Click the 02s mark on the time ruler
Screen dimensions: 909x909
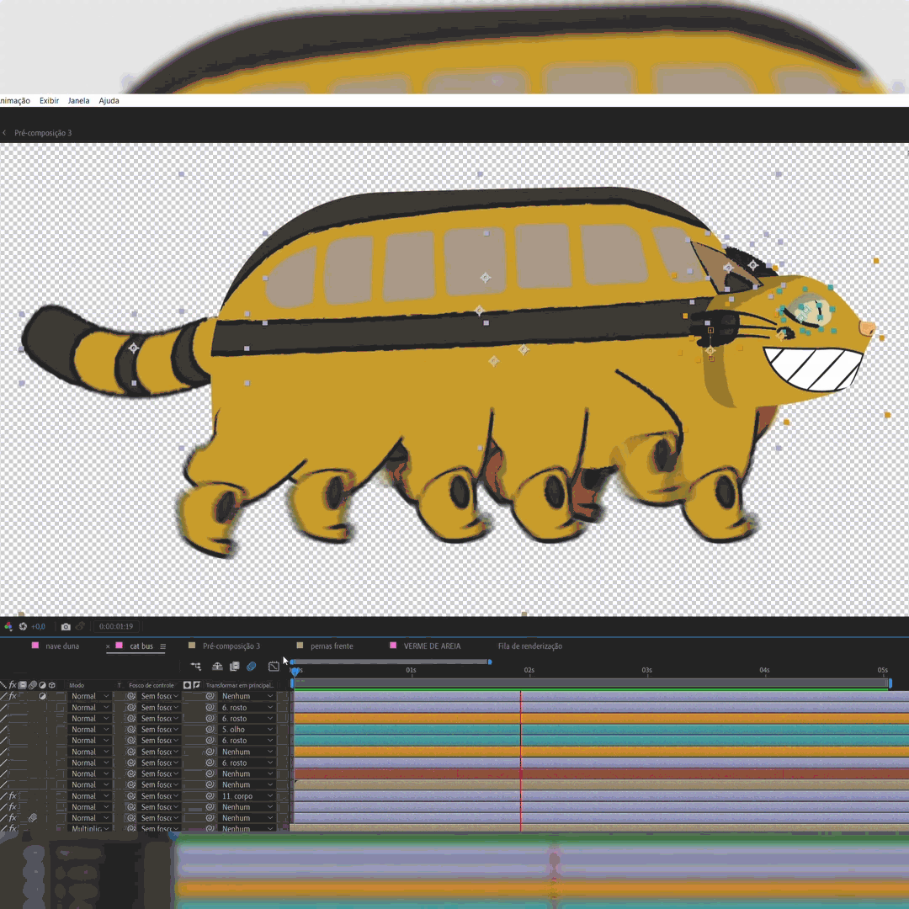(x=529, y=670)
